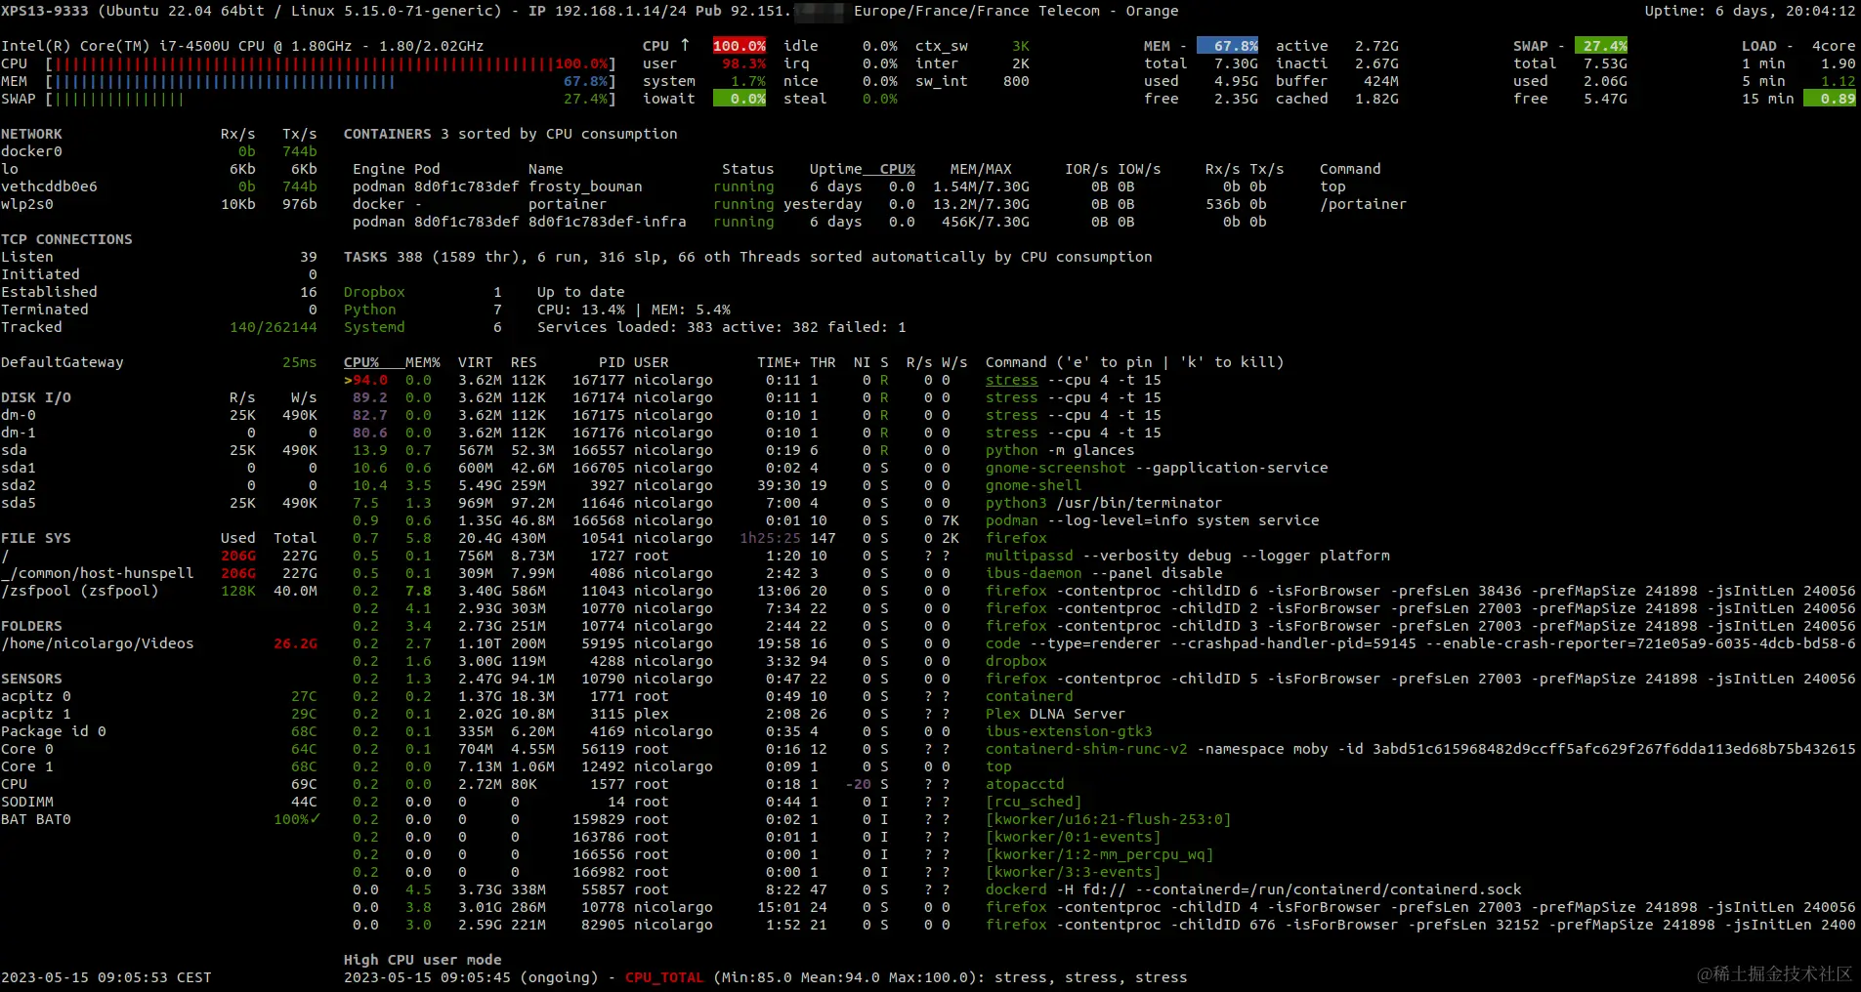Select the 8d0f1c783def-infra container name

coord(608,222)
